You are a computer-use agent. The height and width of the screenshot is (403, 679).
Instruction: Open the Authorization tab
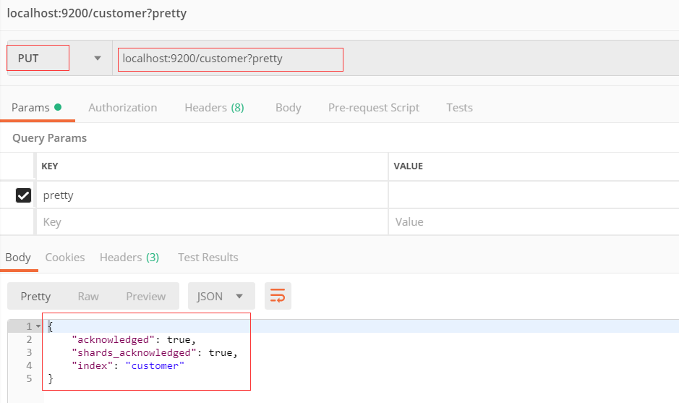pos(122,108)
